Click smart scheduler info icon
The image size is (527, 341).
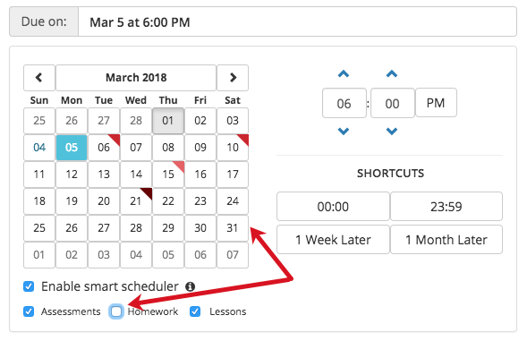pyautogui.click(x=191, y=286)
